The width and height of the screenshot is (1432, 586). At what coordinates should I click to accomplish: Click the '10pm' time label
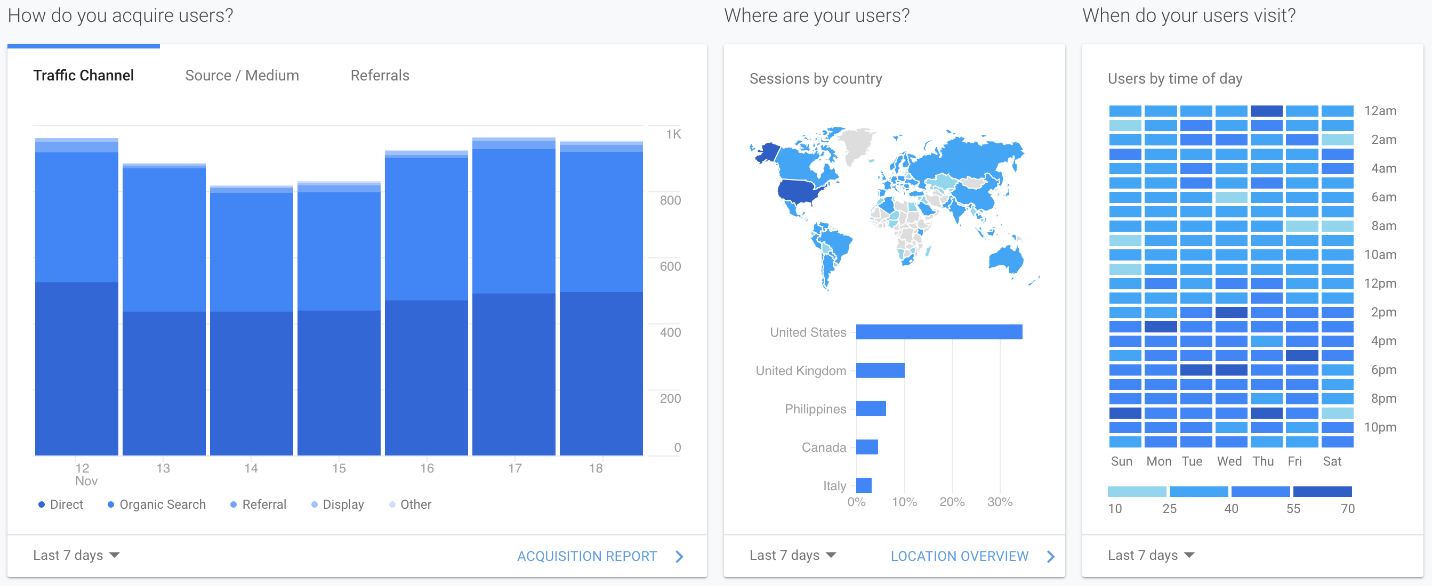(1380, 427)
